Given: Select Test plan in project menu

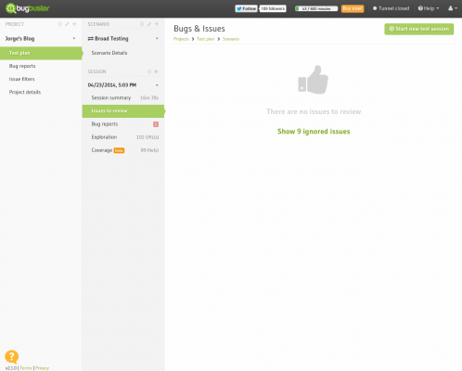Looking at the screenshot, I should (41, 53).
